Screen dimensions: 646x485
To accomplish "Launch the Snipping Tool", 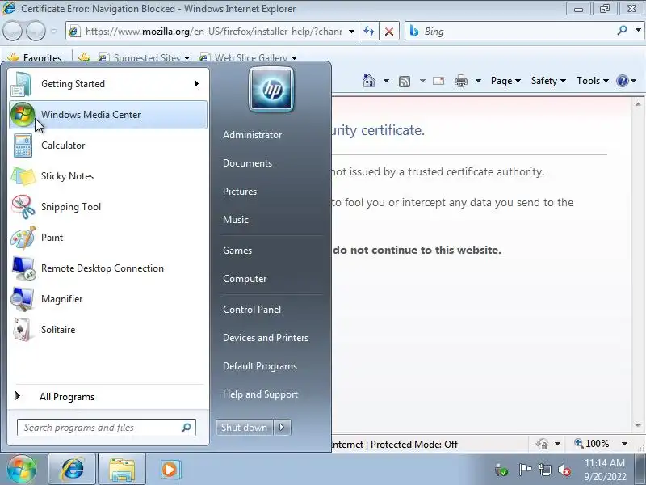I will point(108,207).
